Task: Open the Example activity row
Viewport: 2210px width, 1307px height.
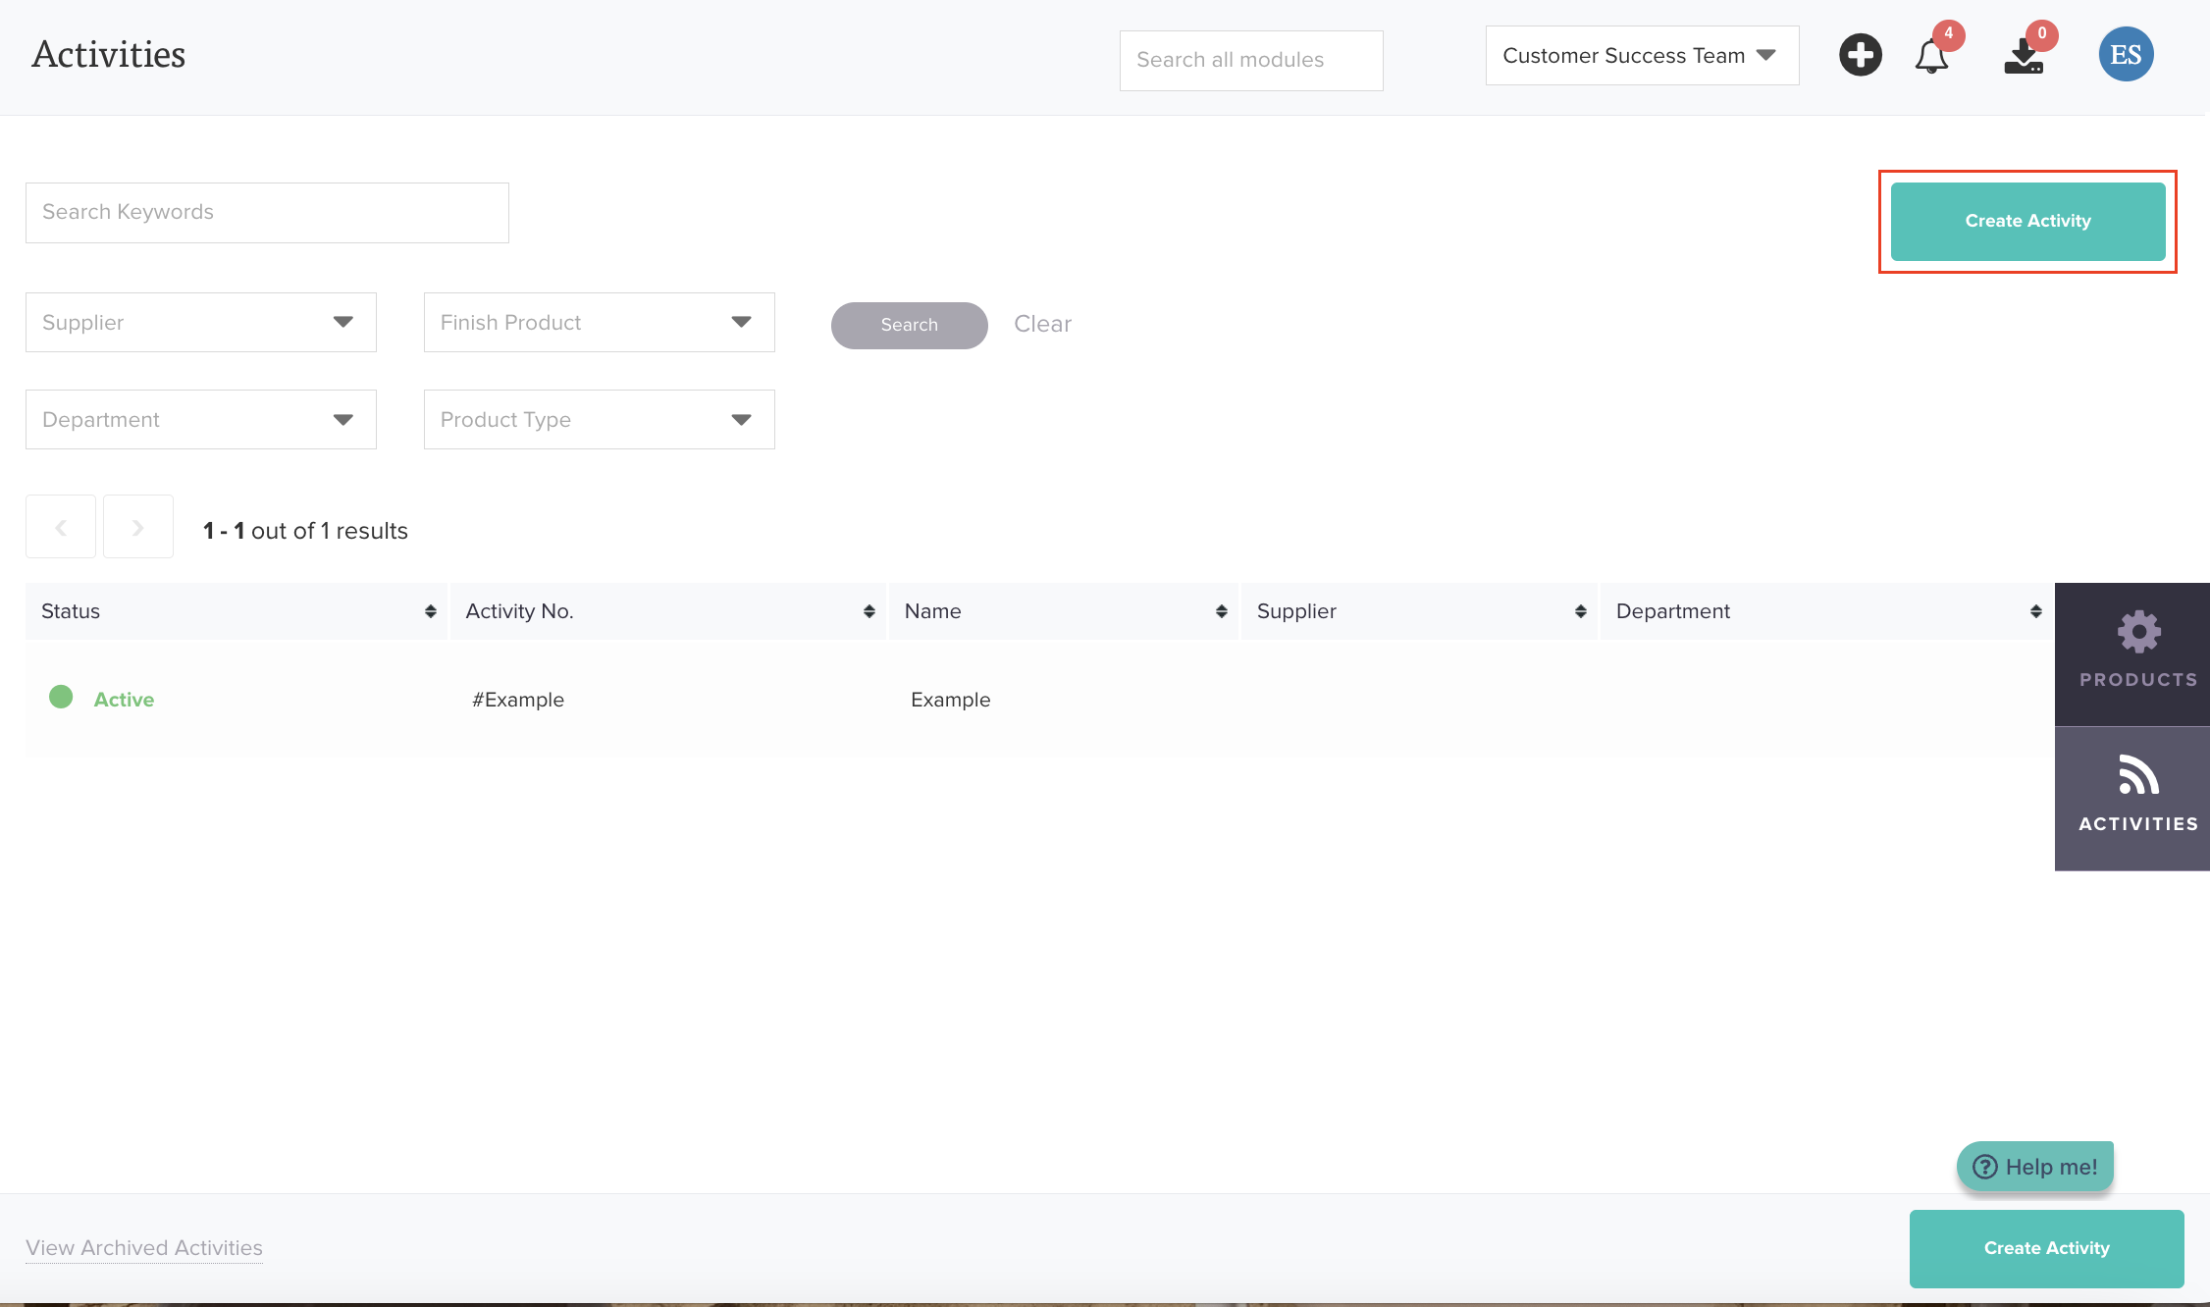Action: (950, 700)
